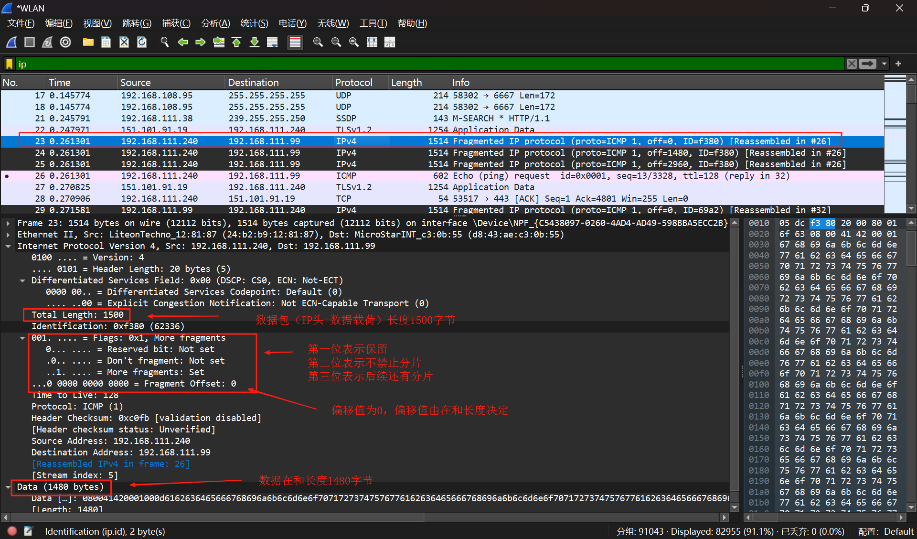Click the find packet magnifier icon
The image size is (917, 539).
tap(164, 43)
